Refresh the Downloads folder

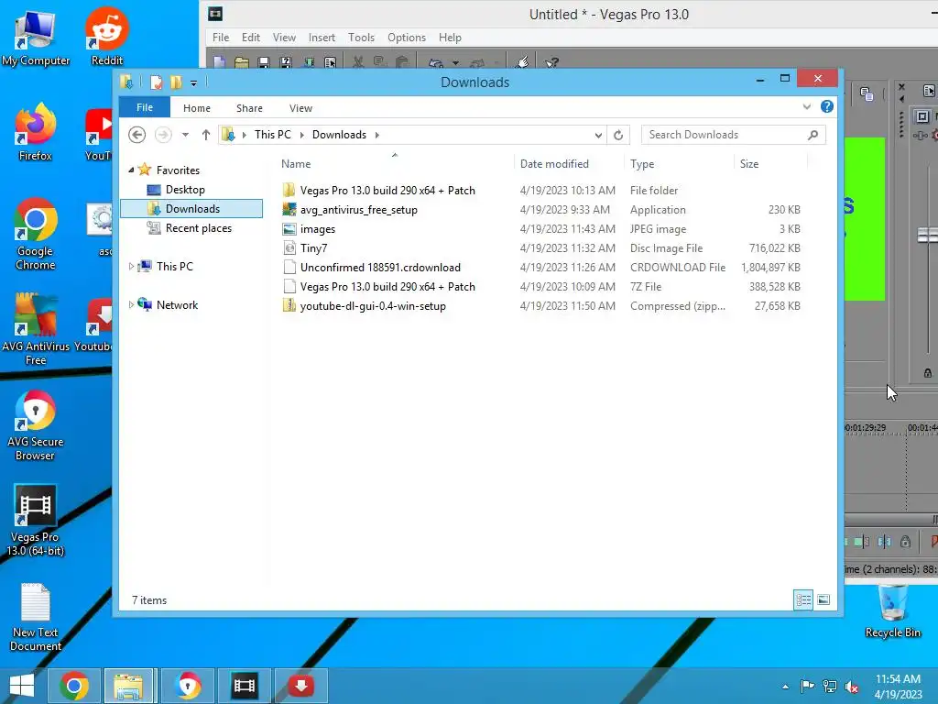(618, 136)
